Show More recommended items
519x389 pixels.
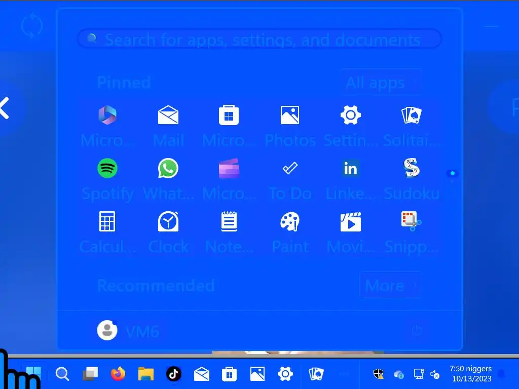pyautogui.click(x=390, y=285)
